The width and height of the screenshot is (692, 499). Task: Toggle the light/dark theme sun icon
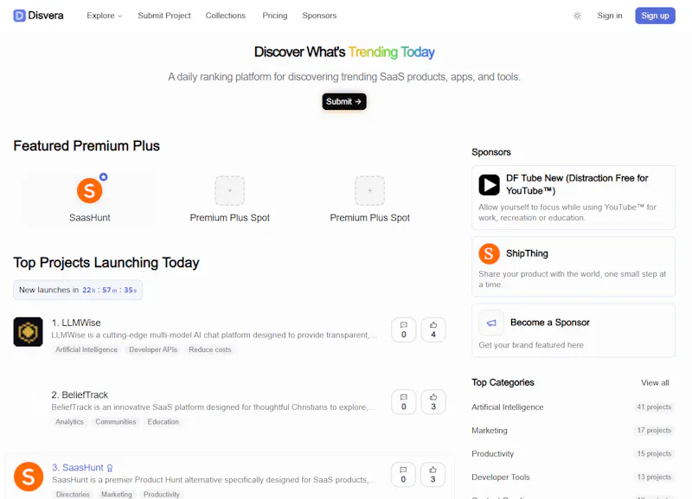[x=577, y=16]
